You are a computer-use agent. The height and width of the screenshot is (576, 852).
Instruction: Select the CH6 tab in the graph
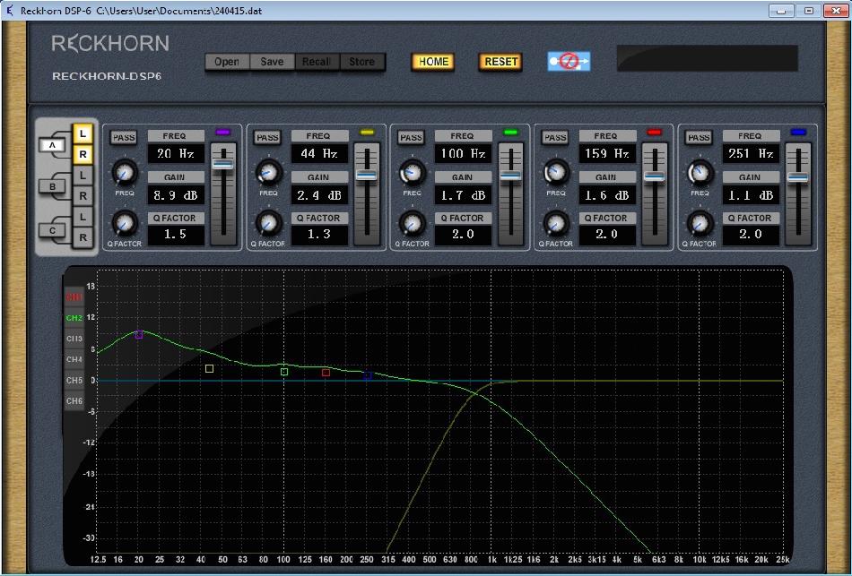pos(74,400)
